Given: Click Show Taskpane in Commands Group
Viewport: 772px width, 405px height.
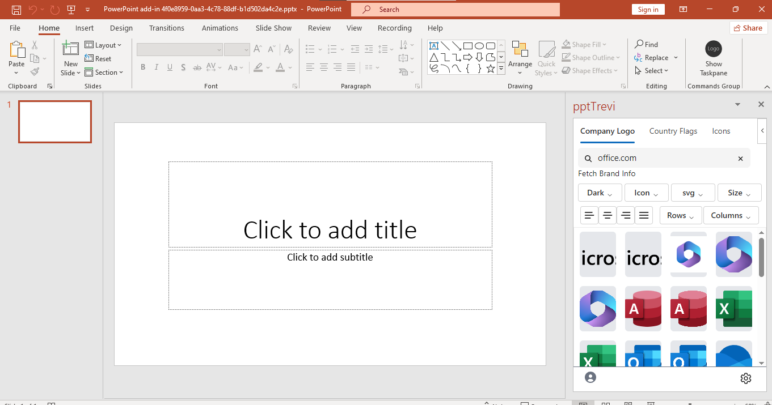Looking at the screenshot, I should (x=713, y=59).
